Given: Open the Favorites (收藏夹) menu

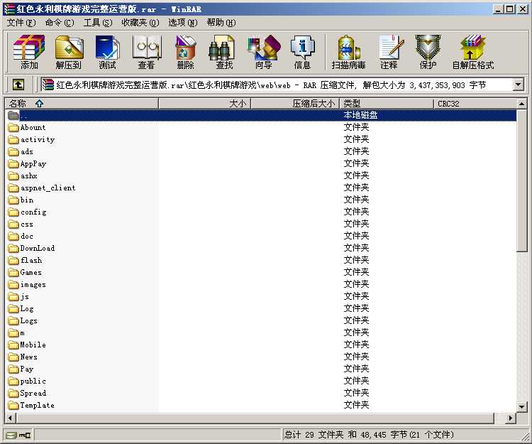Looking at the screenshot, I should coord(140,23).
